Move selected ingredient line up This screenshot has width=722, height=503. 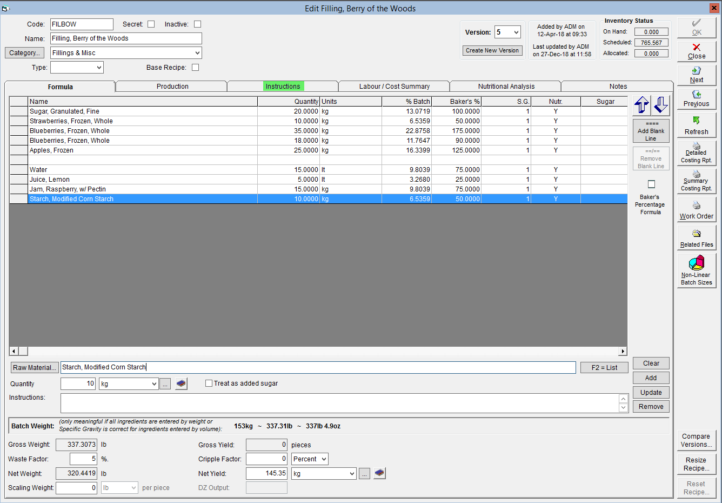pos(641,105)
